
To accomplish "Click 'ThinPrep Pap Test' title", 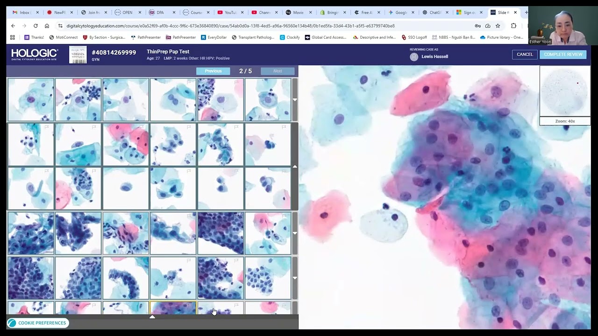I will pos(168,52).
